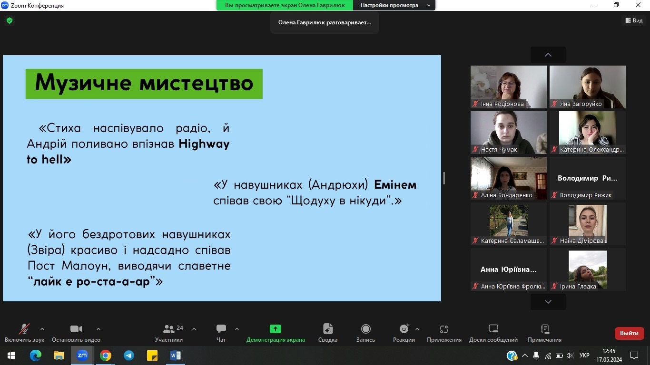Viewport: 650px width, 365px height.
Task: Open the system volume control
Action: [570, 355]
